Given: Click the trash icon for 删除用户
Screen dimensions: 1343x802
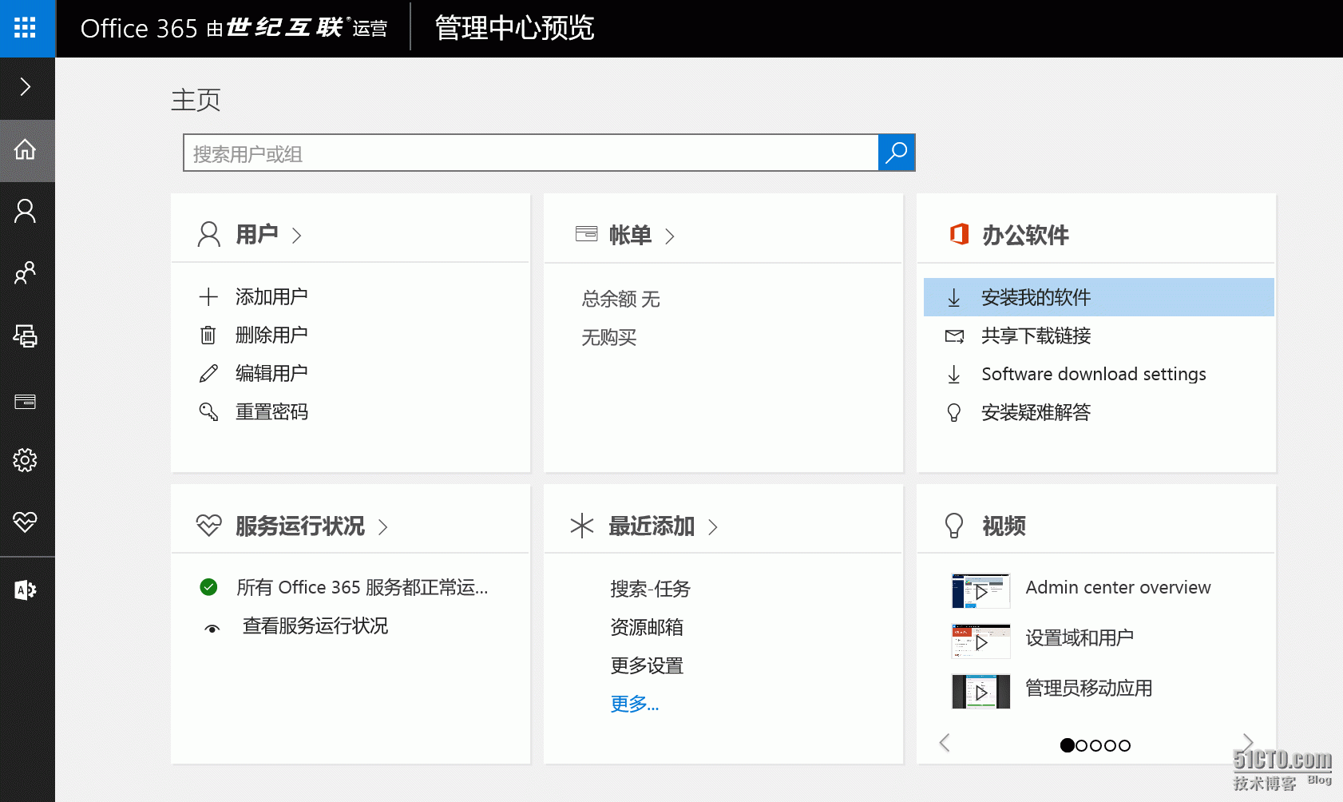Looking at the screenshot, I should pos(208,335).
